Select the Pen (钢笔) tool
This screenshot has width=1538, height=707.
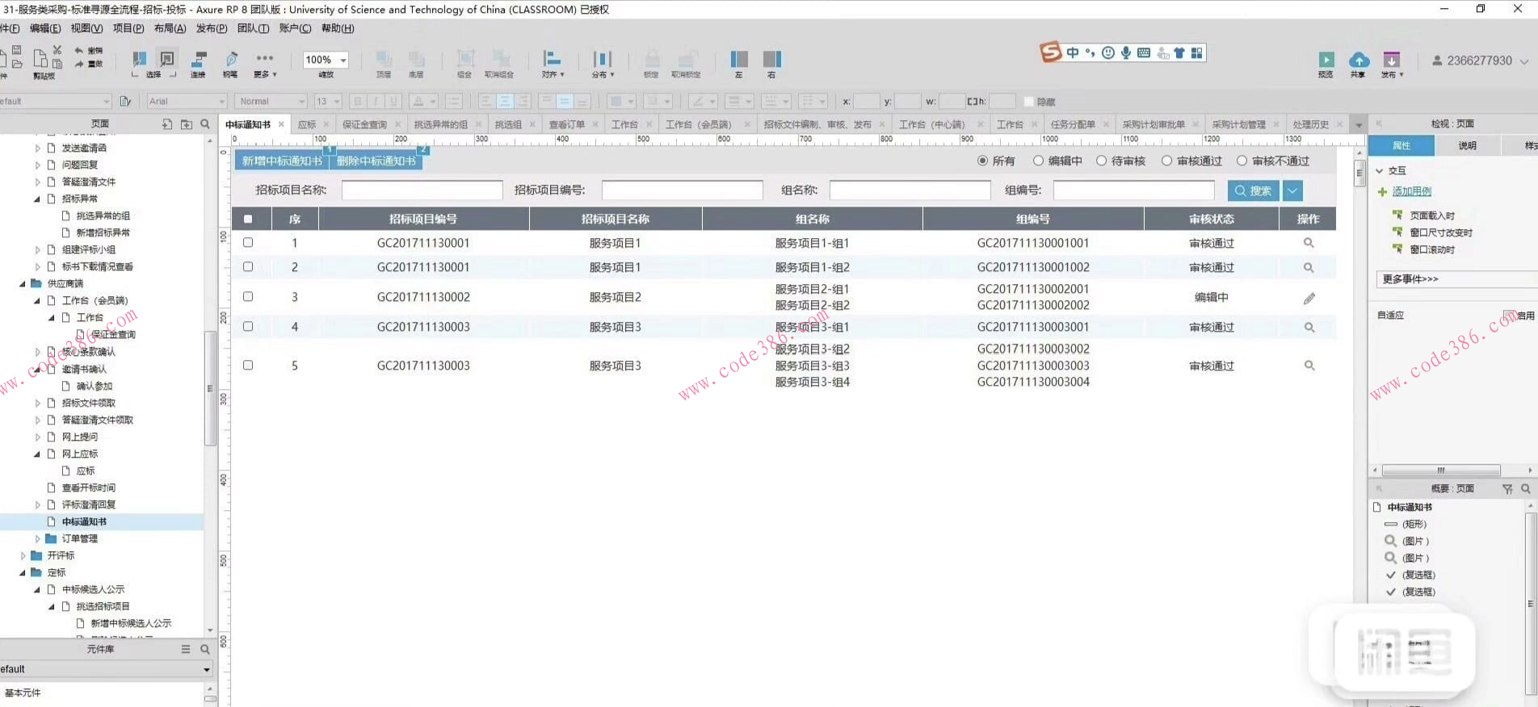(x=231, y=60)
